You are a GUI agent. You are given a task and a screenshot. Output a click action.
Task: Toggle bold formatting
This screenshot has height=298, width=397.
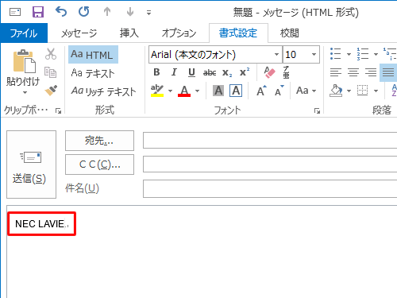pyautogui.click(x=156, y=72)
